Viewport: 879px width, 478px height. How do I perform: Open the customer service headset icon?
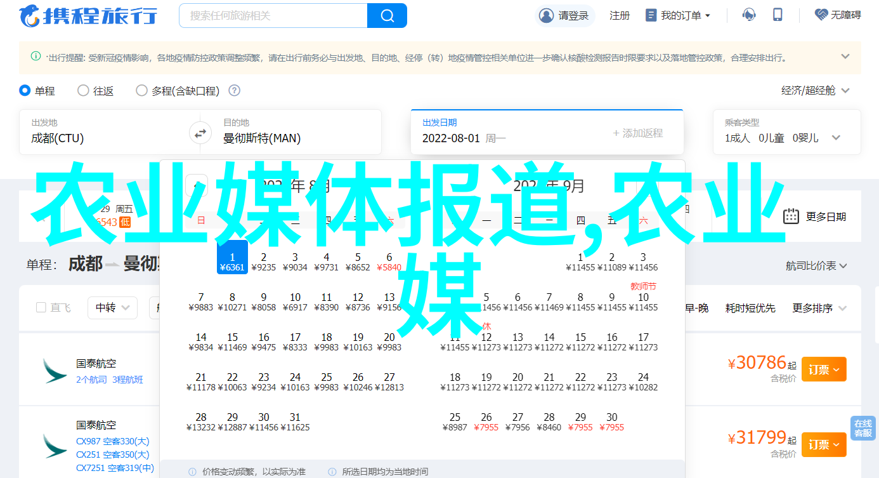(x=749, y=15)
